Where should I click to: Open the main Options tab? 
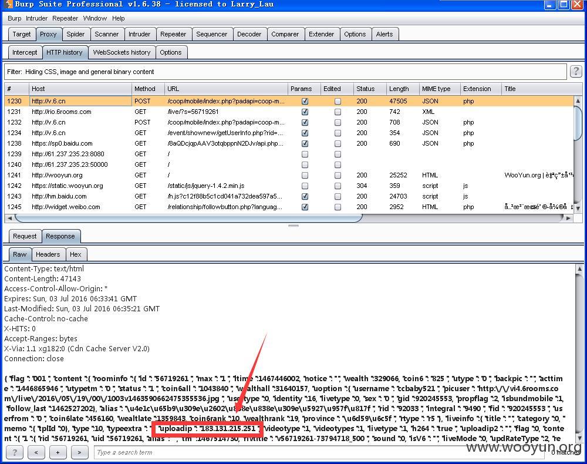coord(355,34)
